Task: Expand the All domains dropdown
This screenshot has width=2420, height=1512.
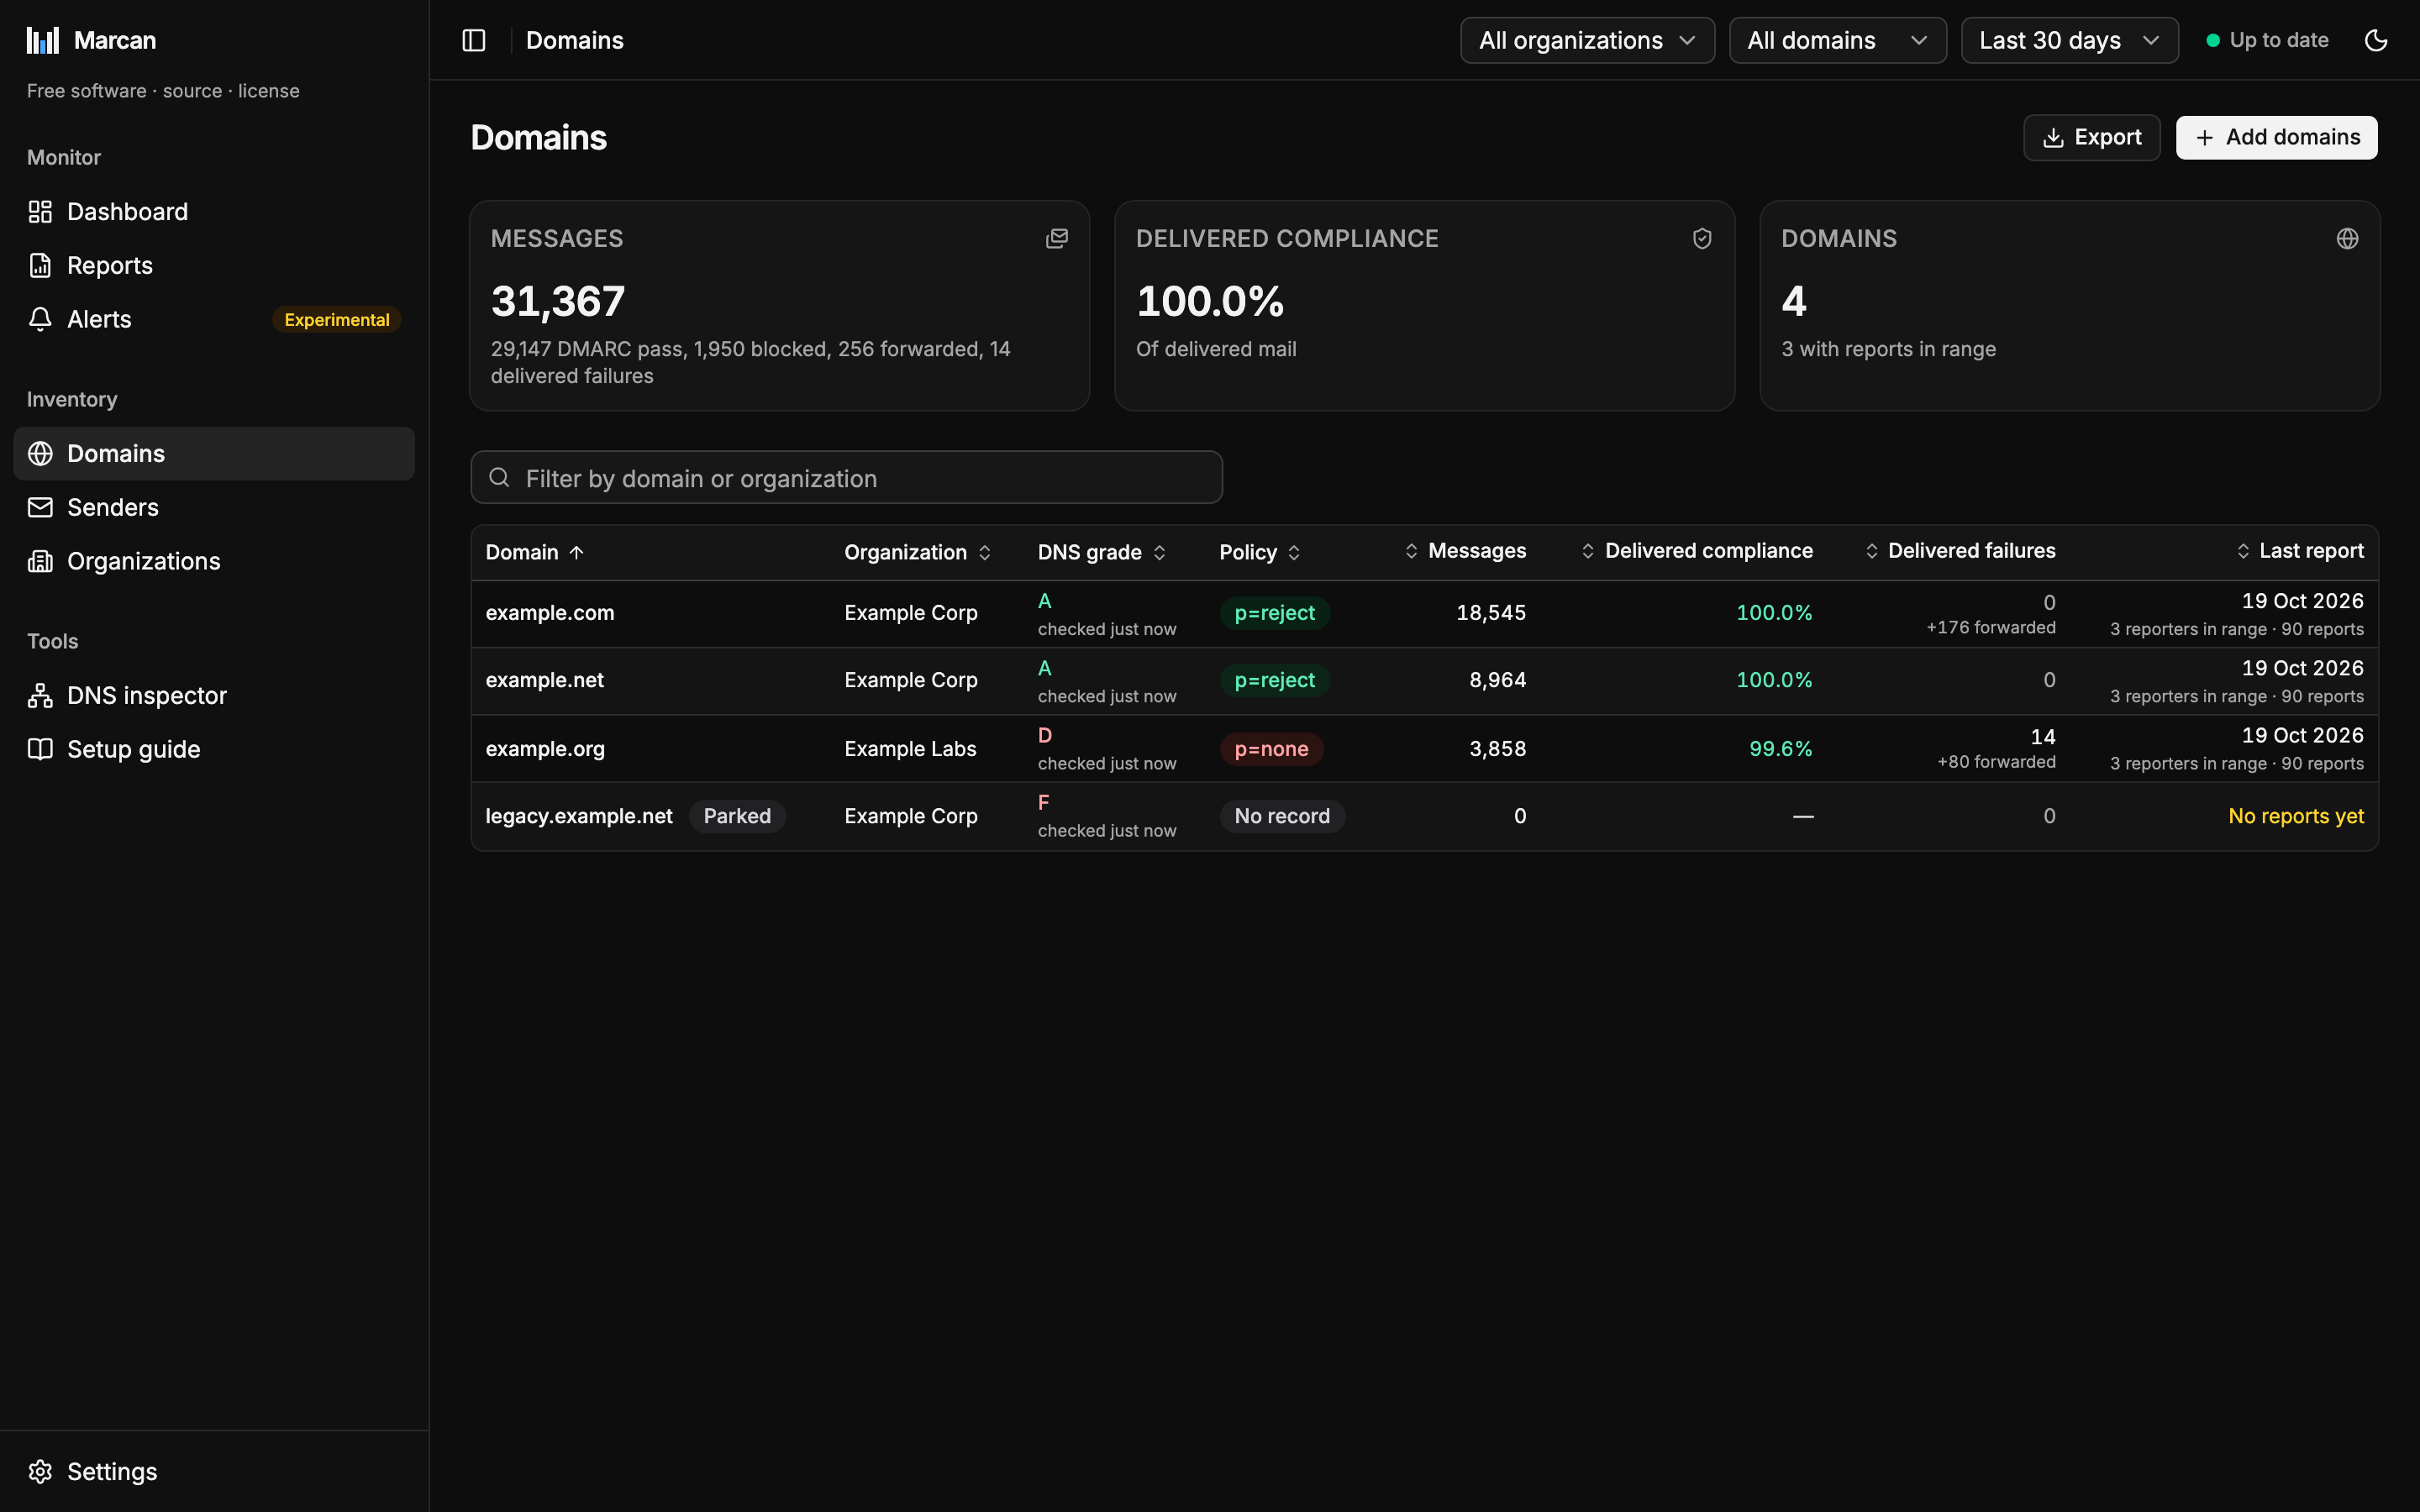Action: 1837,40
